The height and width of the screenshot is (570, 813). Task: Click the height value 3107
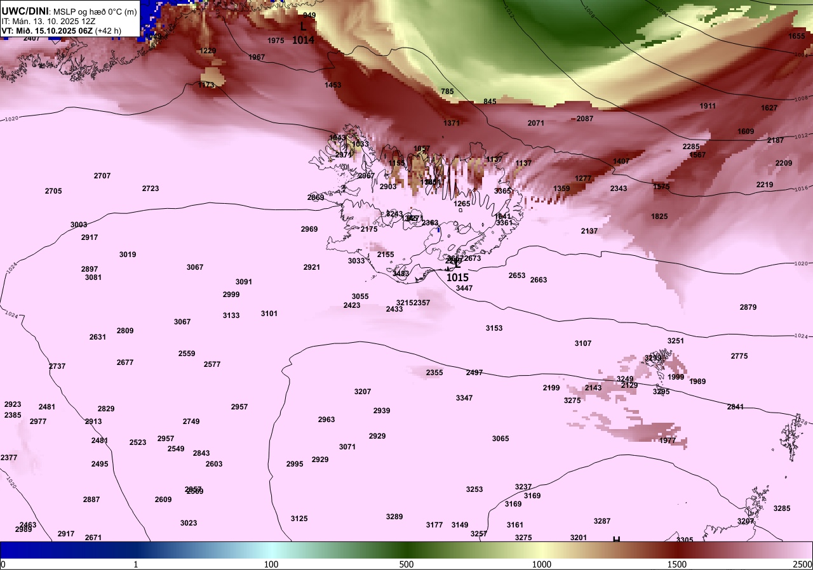[583, 343]
